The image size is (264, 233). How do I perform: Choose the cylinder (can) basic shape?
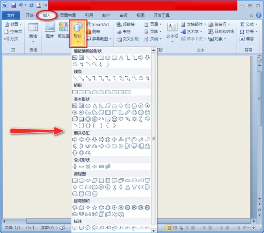147,112
